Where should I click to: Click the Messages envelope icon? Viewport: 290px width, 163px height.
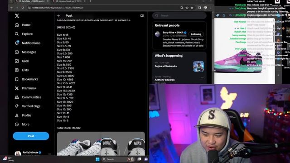pos(17,52)
